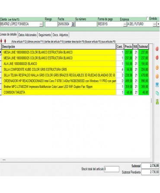The width and height of the screenshot is (160, 193).
Task: Click Subtotal 478,00 in SILLA TELMA row
Action: pyautogui.click(x=144, y=75)
